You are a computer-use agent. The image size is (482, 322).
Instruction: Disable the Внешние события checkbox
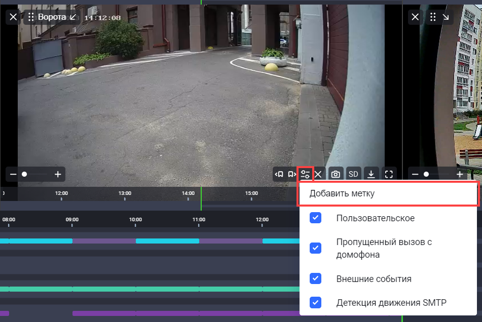pos(315,278)
